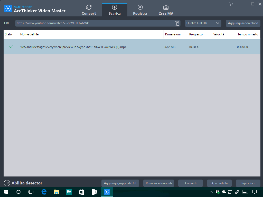Screen dimensions: 263x197
Task: Open the network tray icon
Action: tap(230, 192)
